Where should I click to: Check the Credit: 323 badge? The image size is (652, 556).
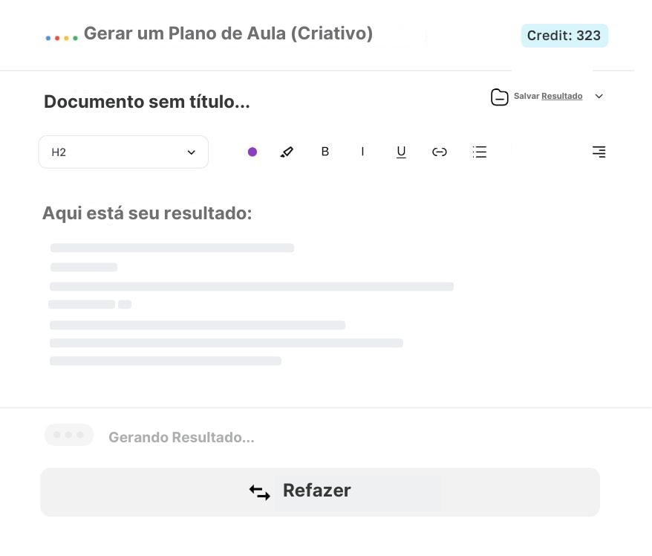564,35
